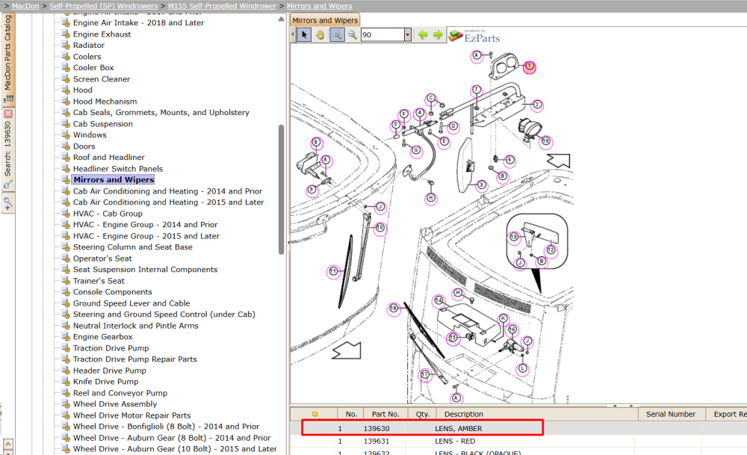Open the zoom level dropdown arrow

407,35
